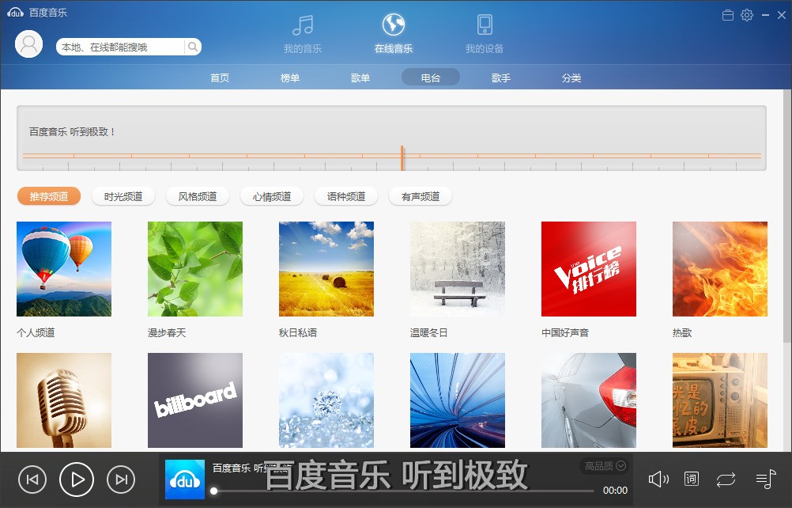792x508 pixels.
Task: Select the 有声频道 category button
Action: click(421, 196)
